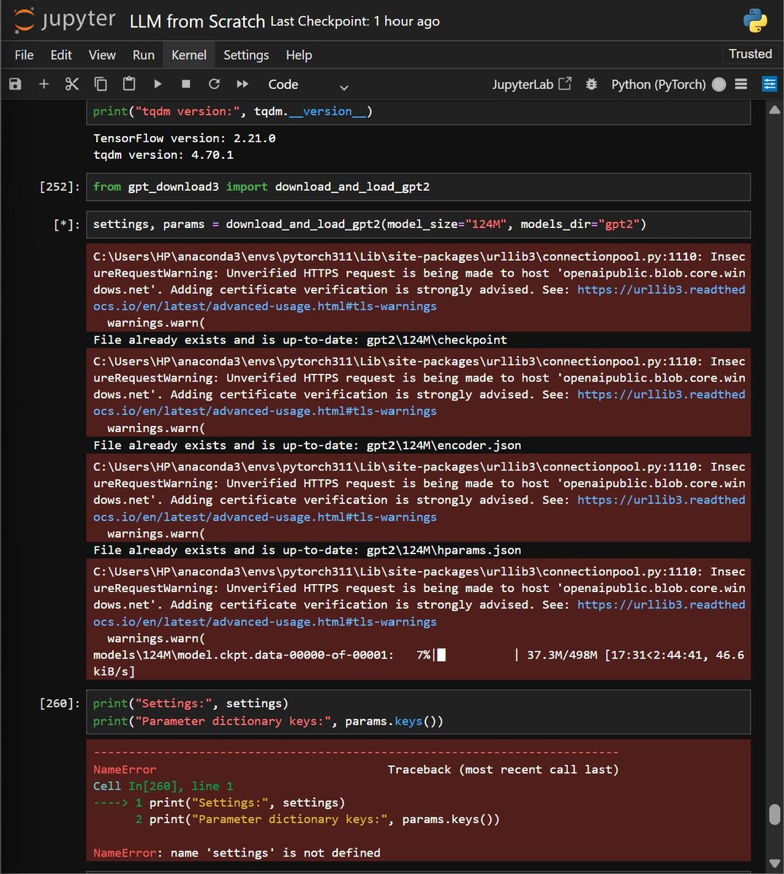Select cell prompt [260]:

[x=60, y=704]
